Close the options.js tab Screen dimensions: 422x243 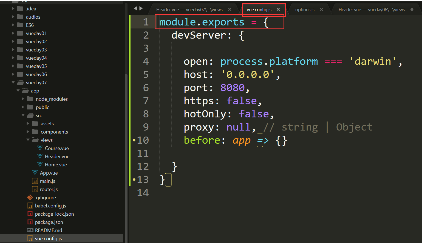tap(321, 9)
